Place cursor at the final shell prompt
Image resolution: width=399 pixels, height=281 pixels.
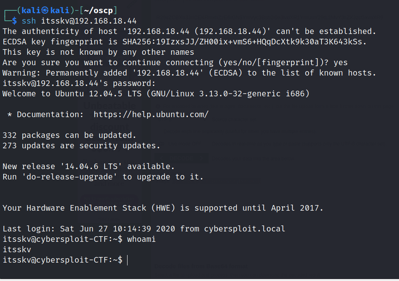tap(127, 260)
